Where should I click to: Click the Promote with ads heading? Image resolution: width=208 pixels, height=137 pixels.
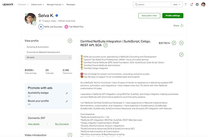tap(40, 88)
